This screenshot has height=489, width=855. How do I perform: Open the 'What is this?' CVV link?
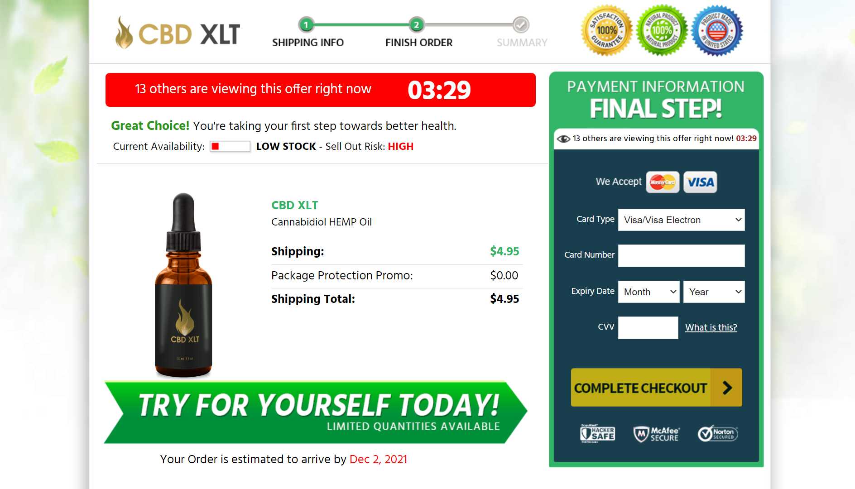click(711, 327)
